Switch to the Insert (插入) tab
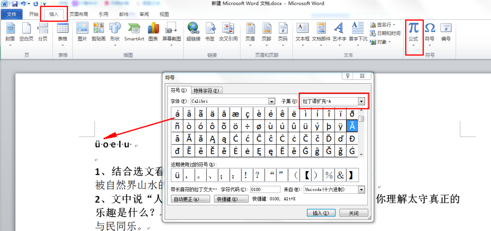This screenshot has width=491, height=231. tap(54, 14)
